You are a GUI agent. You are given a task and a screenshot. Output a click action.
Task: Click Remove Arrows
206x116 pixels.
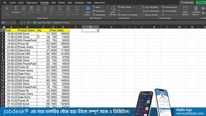(150, 15)
